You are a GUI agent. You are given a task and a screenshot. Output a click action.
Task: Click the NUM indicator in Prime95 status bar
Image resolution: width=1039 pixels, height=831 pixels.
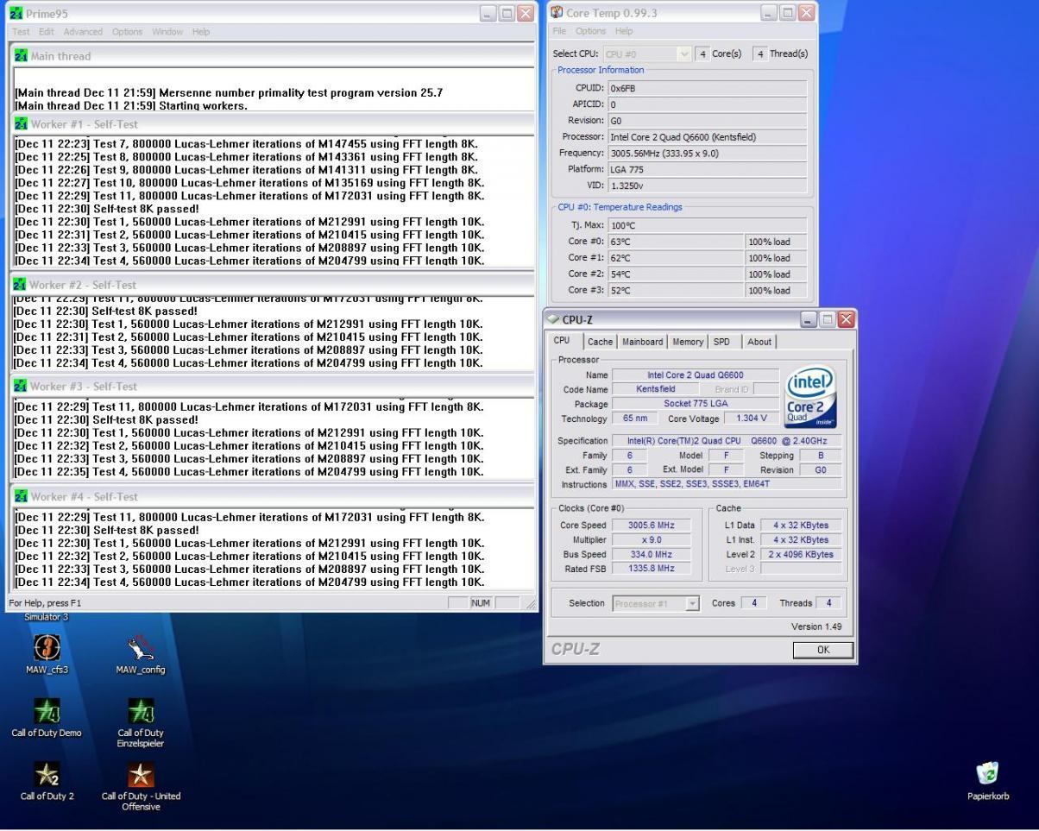pos(480,603)
